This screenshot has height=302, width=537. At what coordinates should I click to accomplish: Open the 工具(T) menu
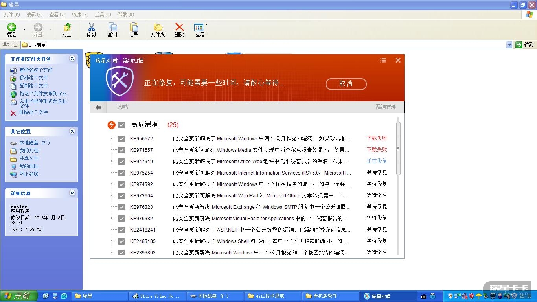tap(103, 15)
